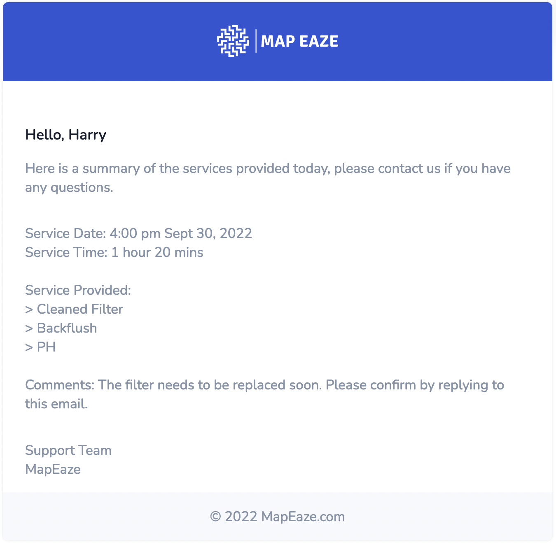Select the "PH" service item
This screenshot has height=545, width=556.
(46, 347)
